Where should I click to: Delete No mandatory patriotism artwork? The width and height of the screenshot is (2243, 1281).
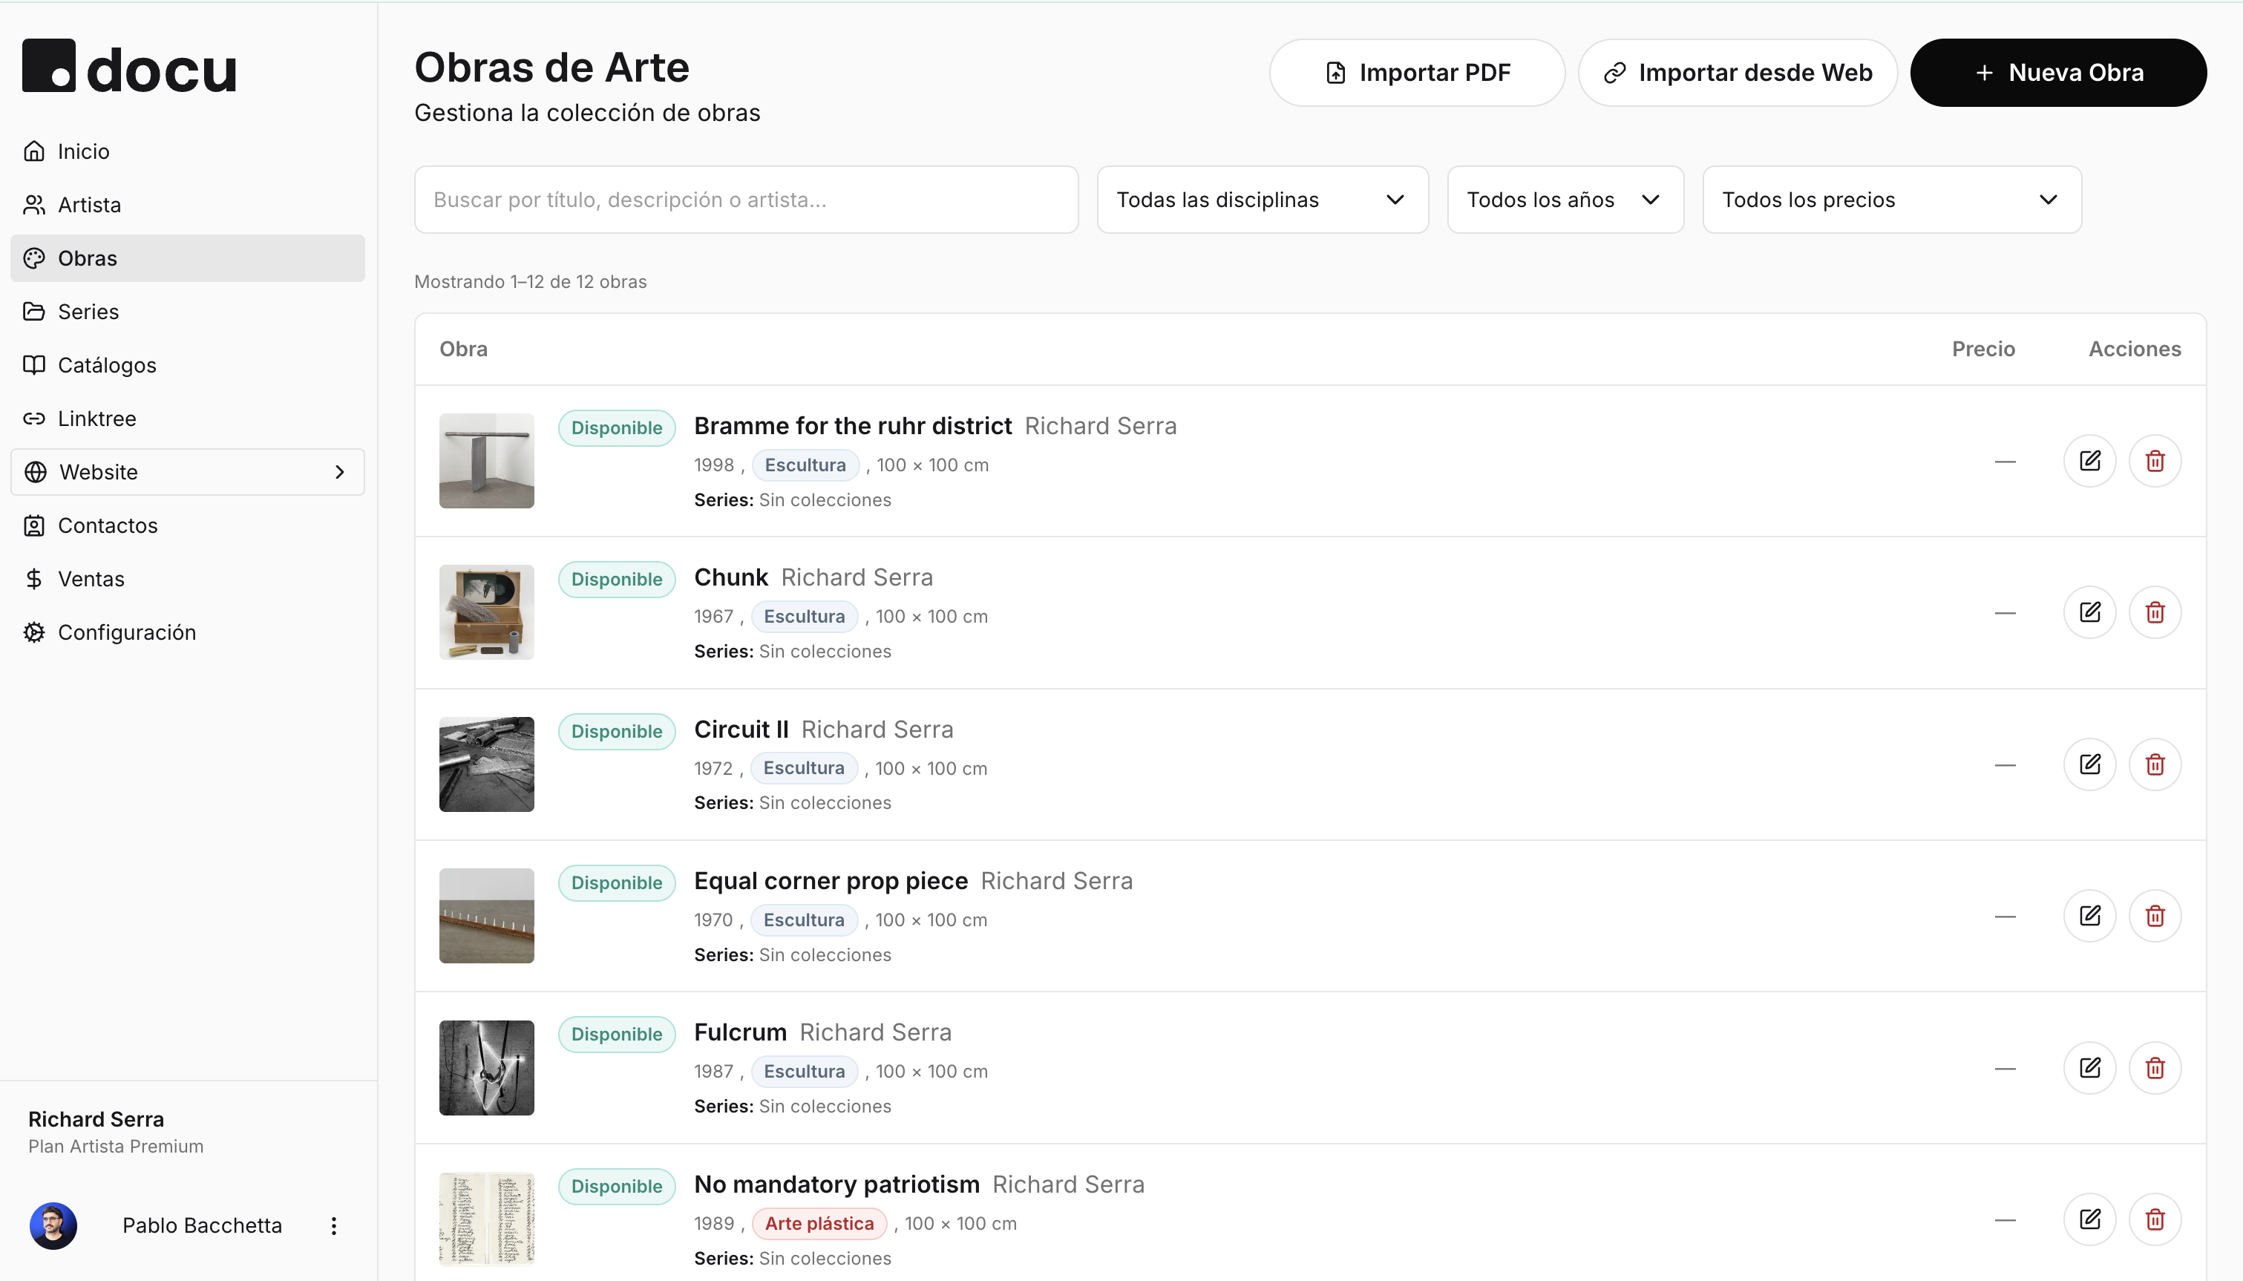click(2154, 1219)
